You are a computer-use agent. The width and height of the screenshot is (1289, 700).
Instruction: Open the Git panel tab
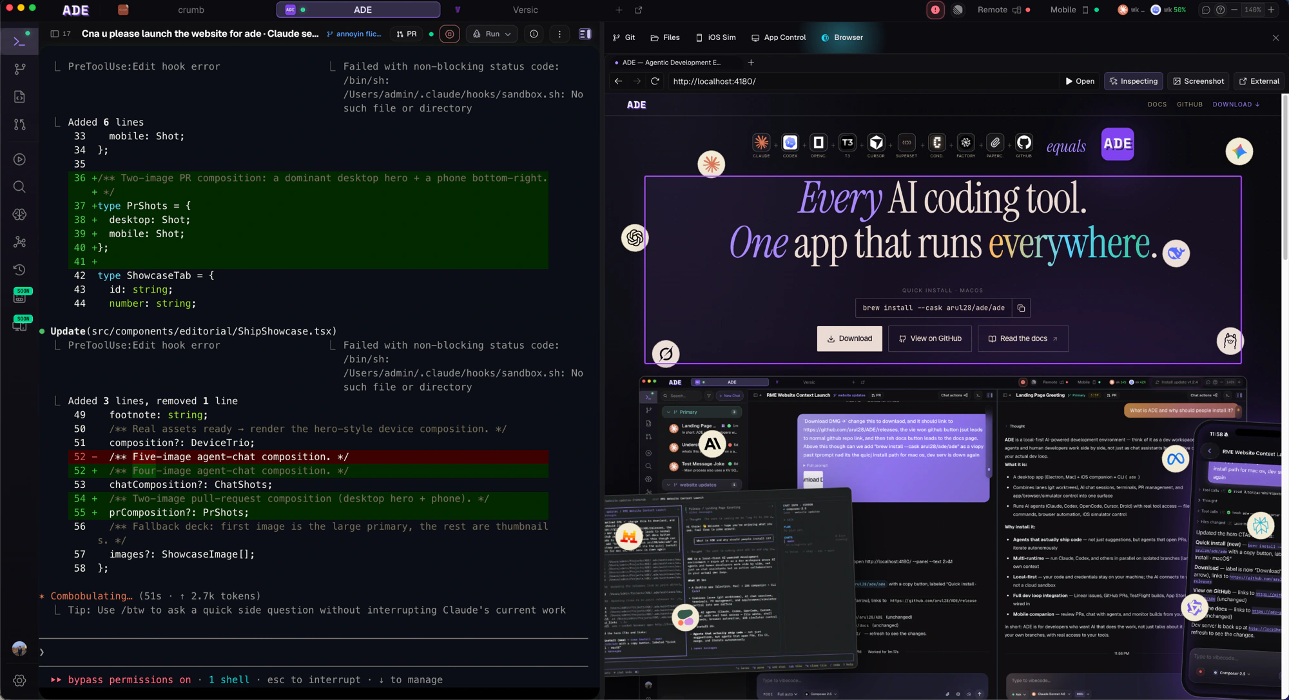[x=624, y=37]
